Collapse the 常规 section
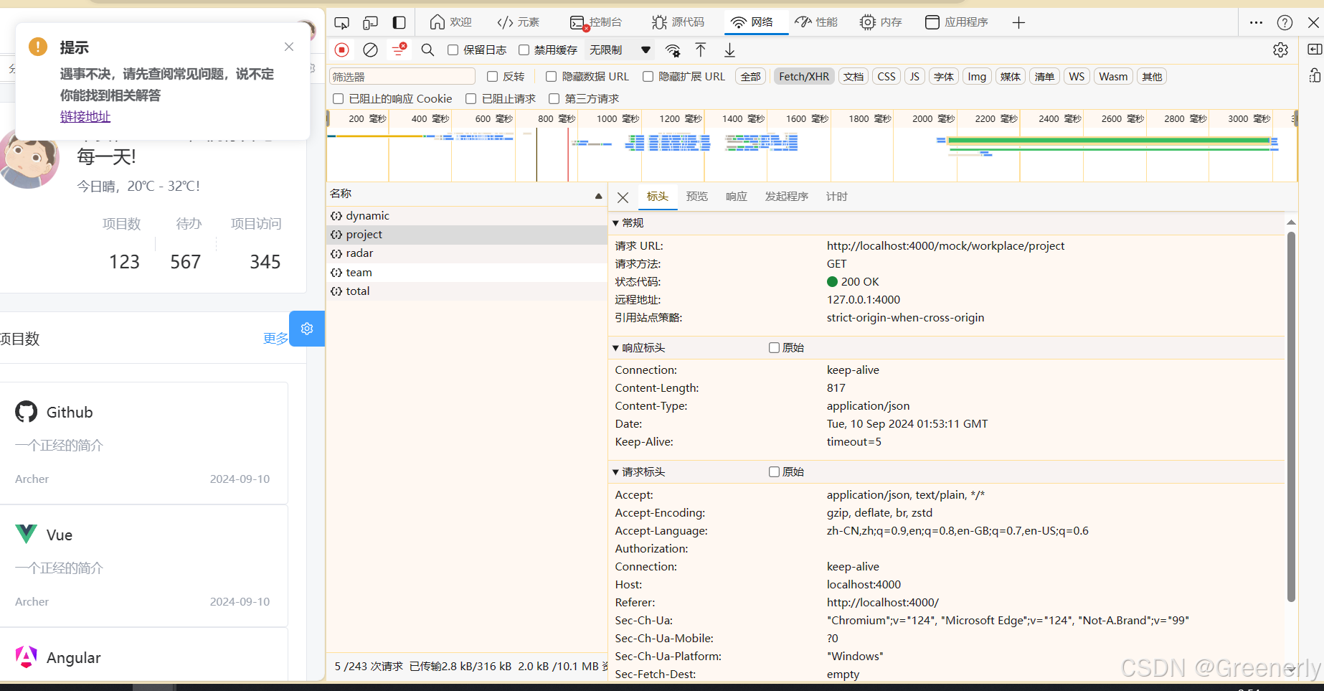 (x=615, y=222)
